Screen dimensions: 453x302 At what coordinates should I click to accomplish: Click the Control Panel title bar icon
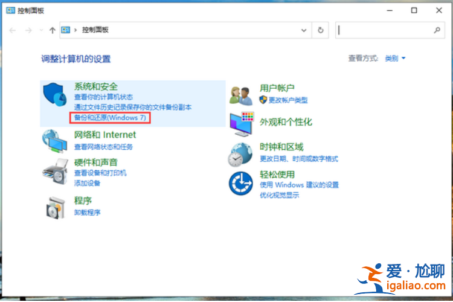[11, 11]
